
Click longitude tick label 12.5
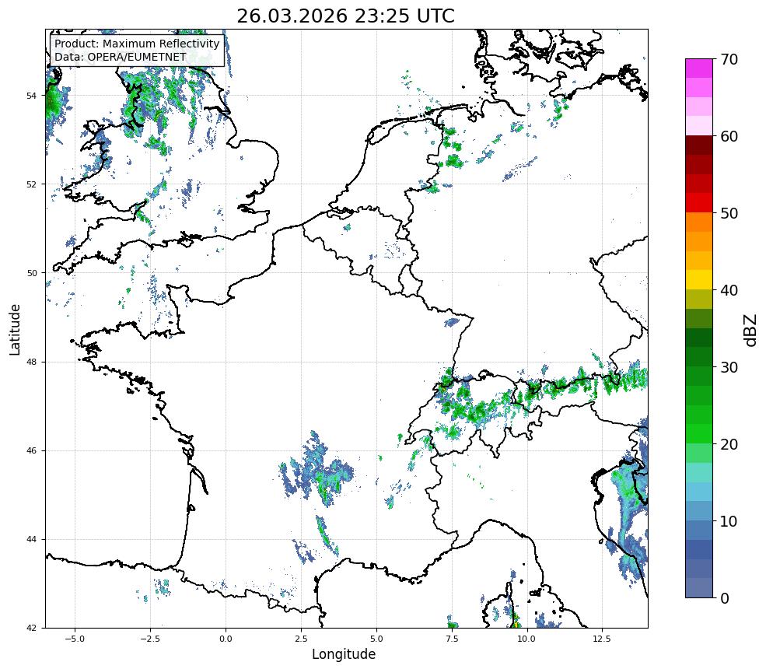tap(602, 639)
